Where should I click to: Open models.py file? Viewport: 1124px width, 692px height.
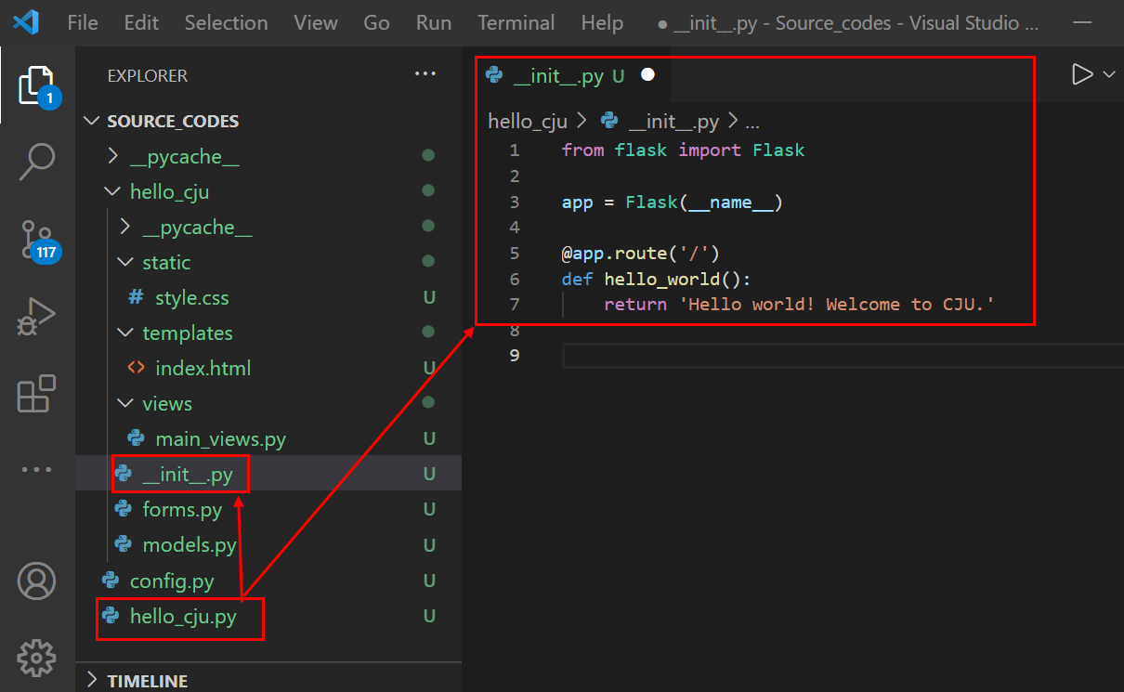(x=190, y=544)
